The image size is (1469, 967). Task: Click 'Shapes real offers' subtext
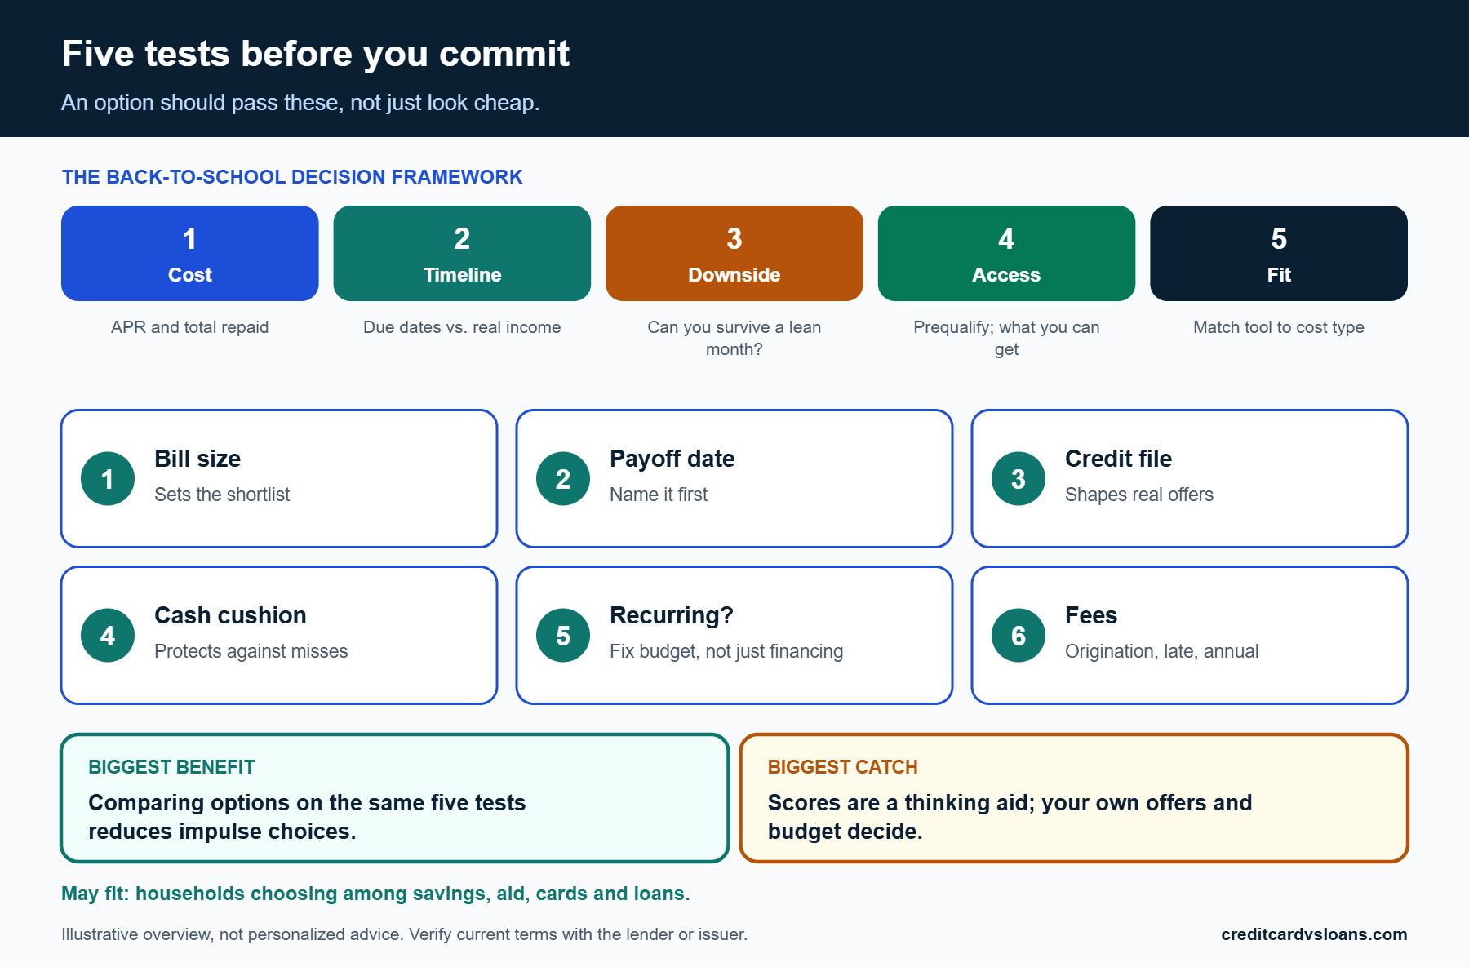click(x=1139, y=495)
